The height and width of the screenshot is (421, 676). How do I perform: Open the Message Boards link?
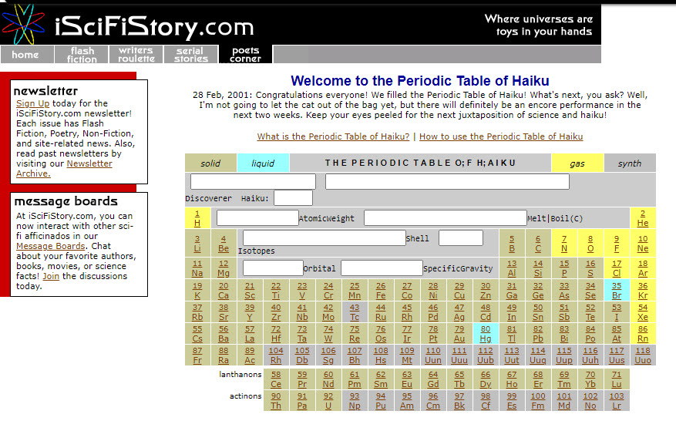(x=50, y=246)
